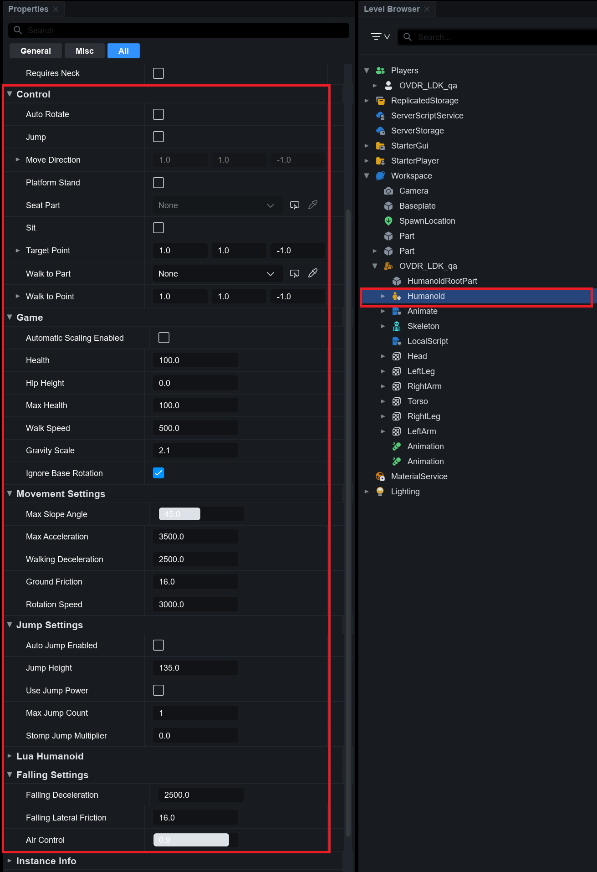Click the filter icon in Level Browser
Image resolution: width=597 pixels, height=872 pixels.
click(380, 36)
